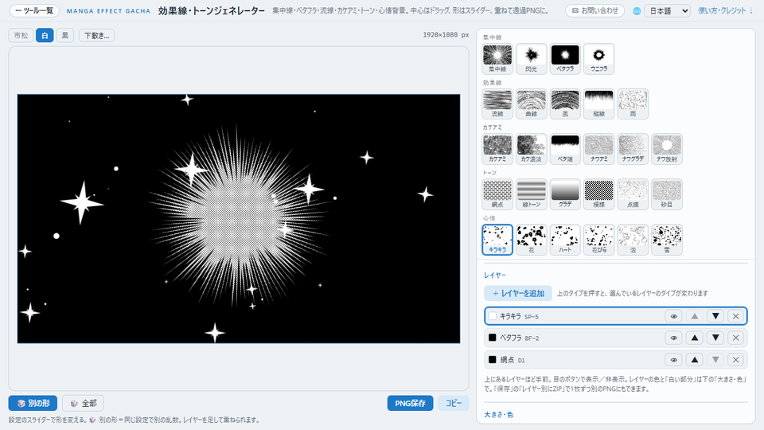Generate another shape with 別の形
The width and height of the screenshot is (764, 430).
pos(33,403)
